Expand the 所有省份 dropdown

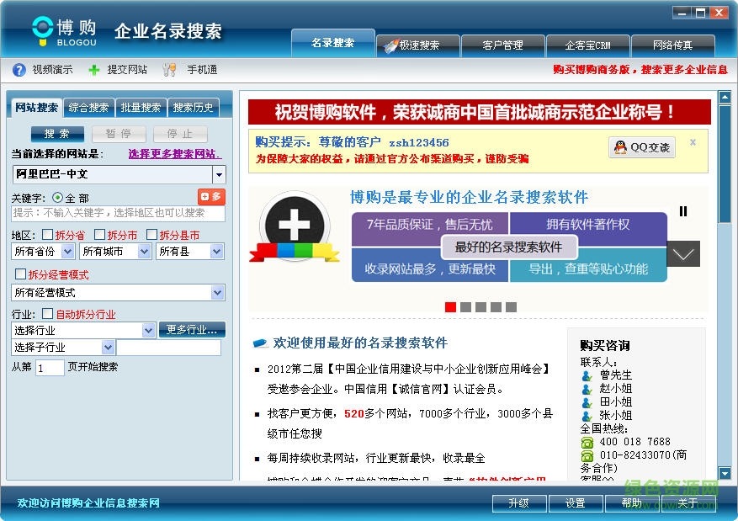coord(68,252)
